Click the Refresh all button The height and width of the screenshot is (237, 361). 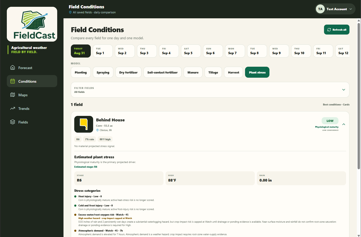[x=337, y=30]
